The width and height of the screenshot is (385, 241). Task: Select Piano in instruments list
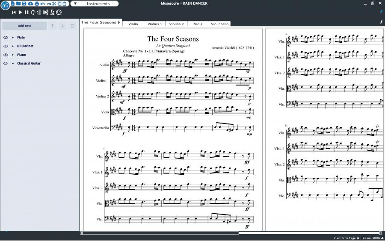click(x=21, y=55)
